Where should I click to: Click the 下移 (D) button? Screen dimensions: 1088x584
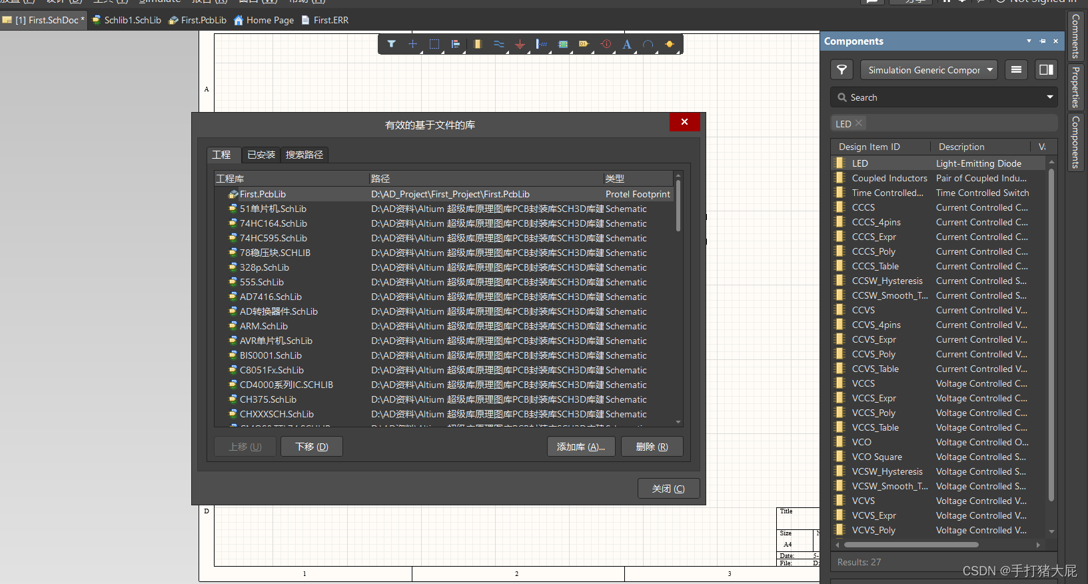click(312, 447)
